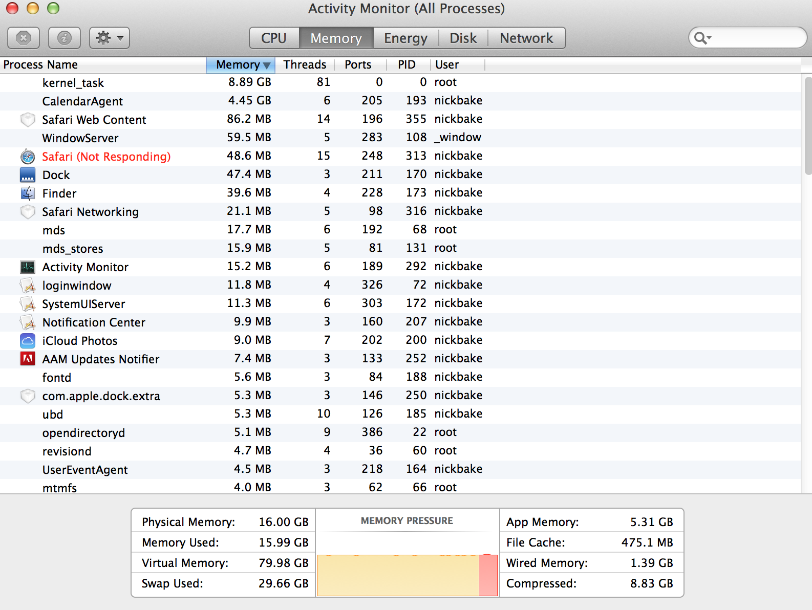Click the Memory Pressure graph
This screenshot has height=610, width=812.
tap(408, 575)
